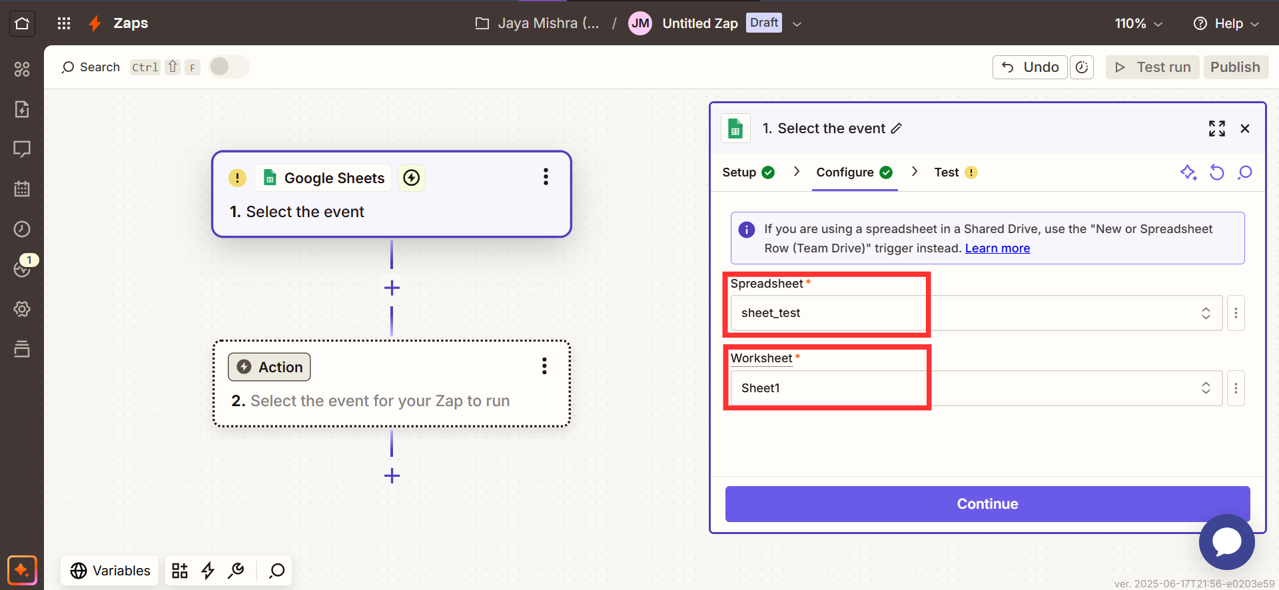Select the Action step card

coord(392,384)
